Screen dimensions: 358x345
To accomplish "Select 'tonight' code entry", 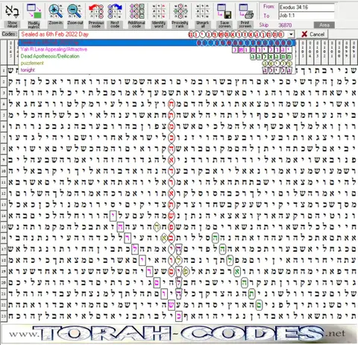I will (x=157, y=70).
